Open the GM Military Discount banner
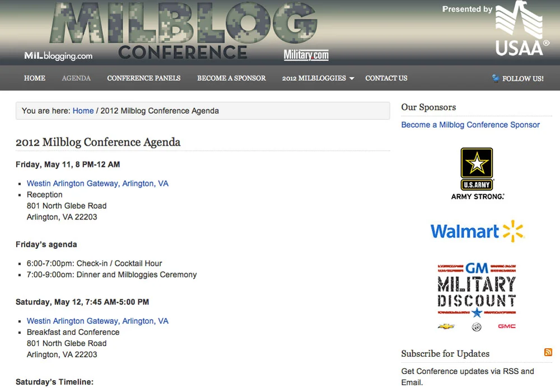This screenshot has width=560, height=388. [x=477, y=297]
